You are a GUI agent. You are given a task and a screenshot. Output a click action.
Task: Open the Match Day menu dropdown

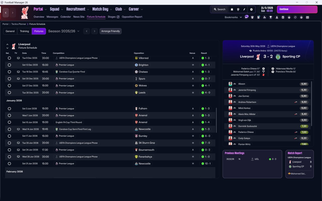pos(102,9)
